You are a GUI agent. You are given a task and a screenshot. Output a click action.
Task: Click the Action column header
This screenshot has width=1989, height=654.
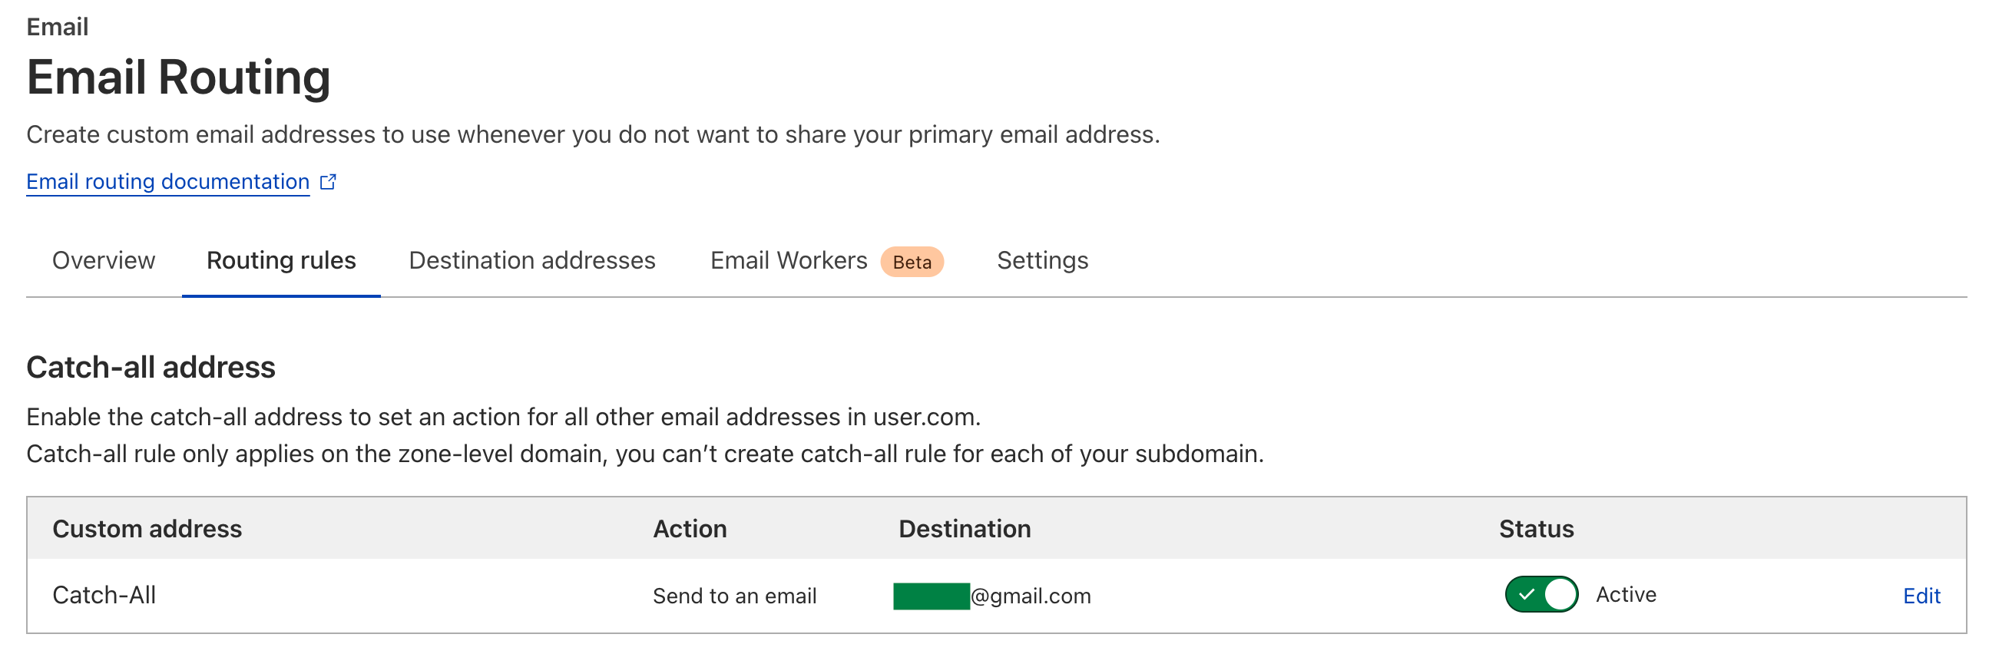pyautogui.click(x=690, y=529)
